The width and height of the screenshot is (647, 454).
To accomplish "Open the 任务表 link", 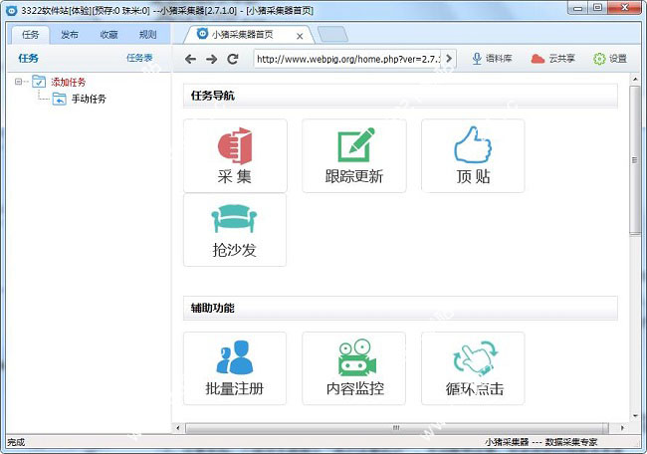I will tap(139, 58).
